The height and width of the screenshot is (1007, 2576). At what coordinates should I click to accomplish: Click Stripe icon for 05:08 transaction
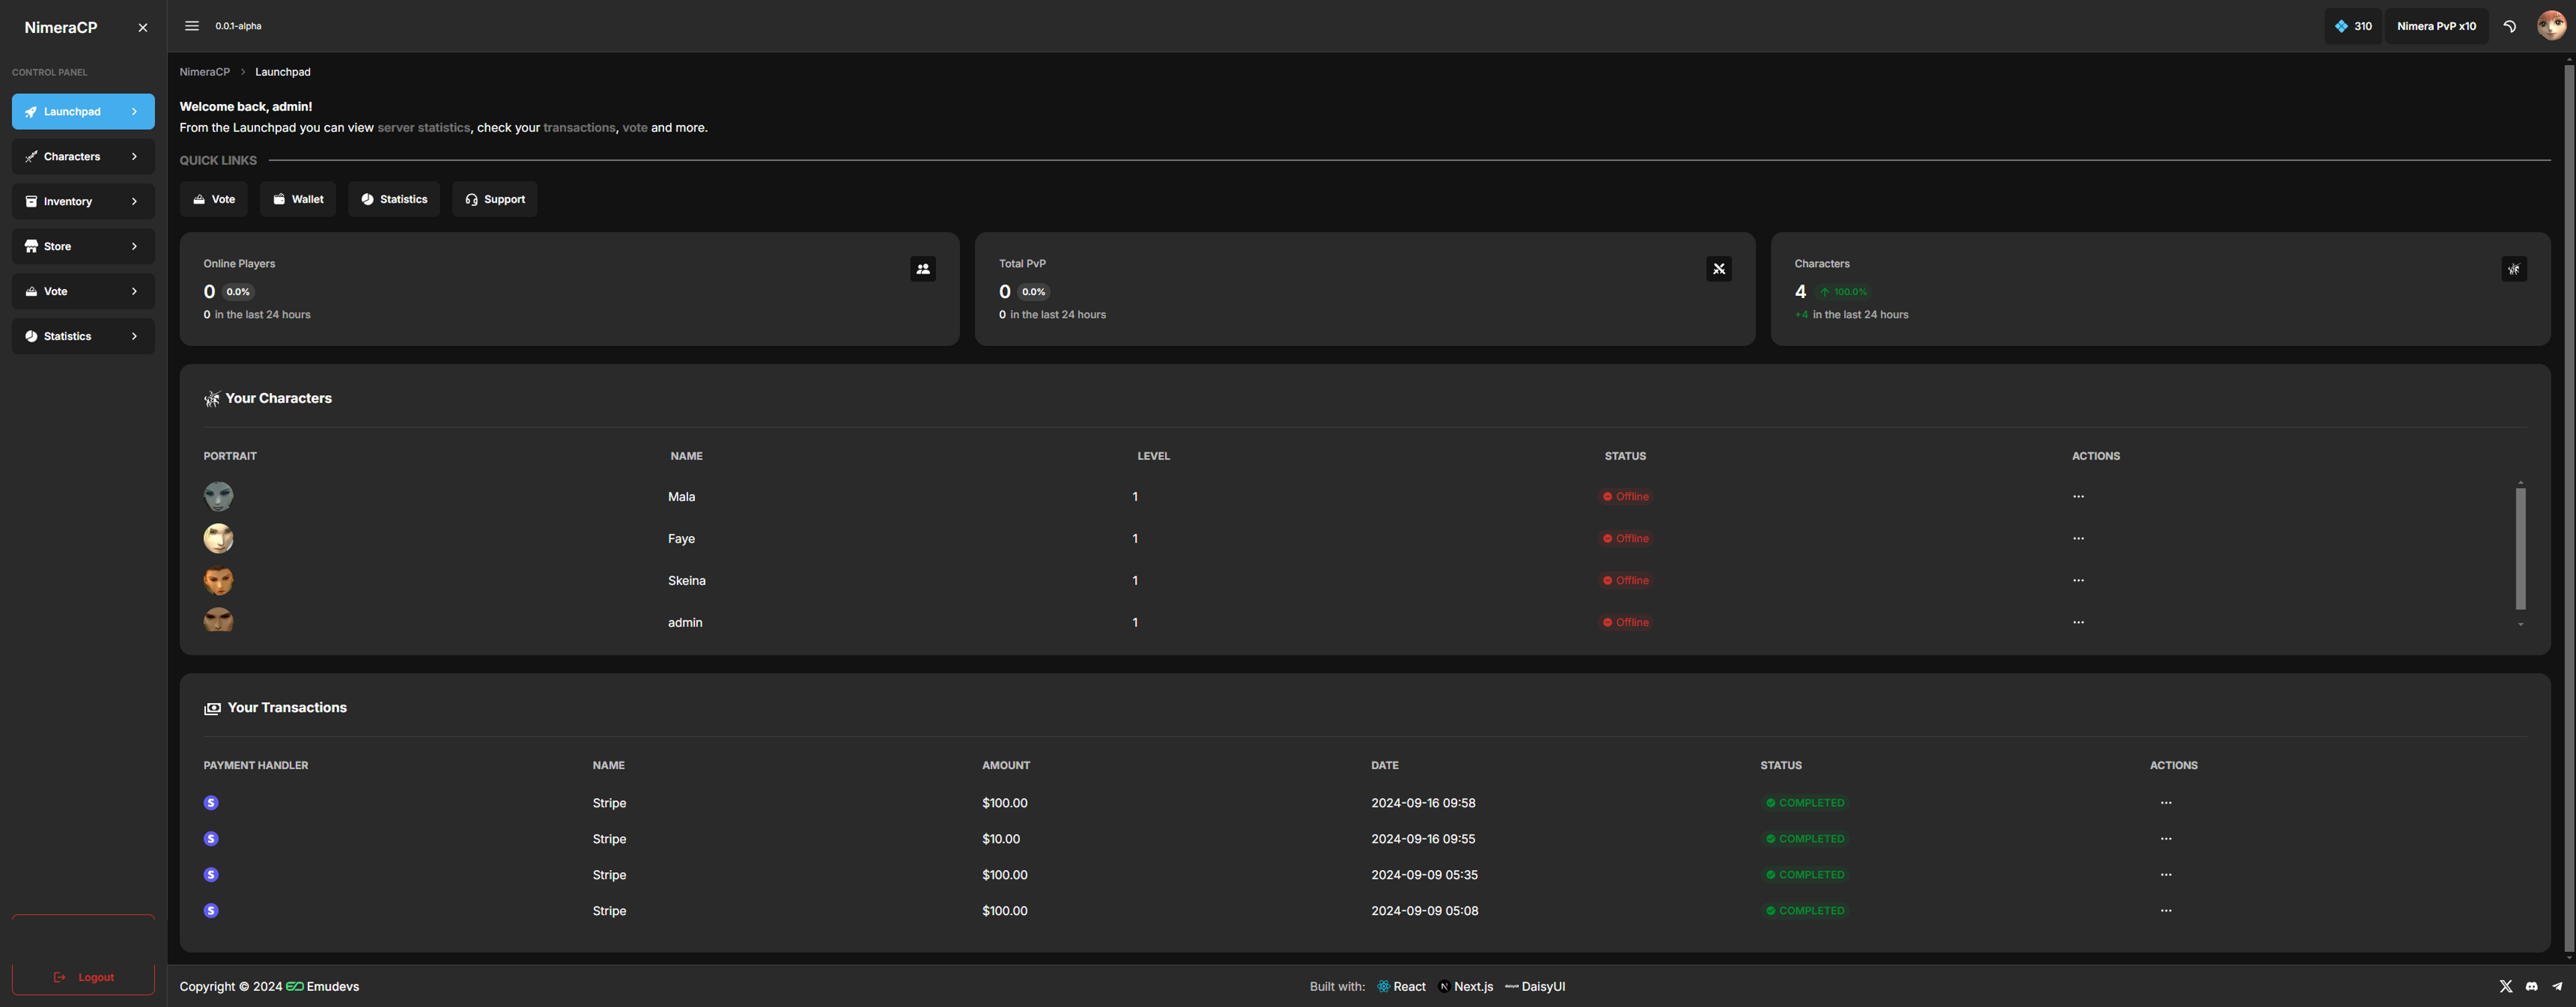211,911
